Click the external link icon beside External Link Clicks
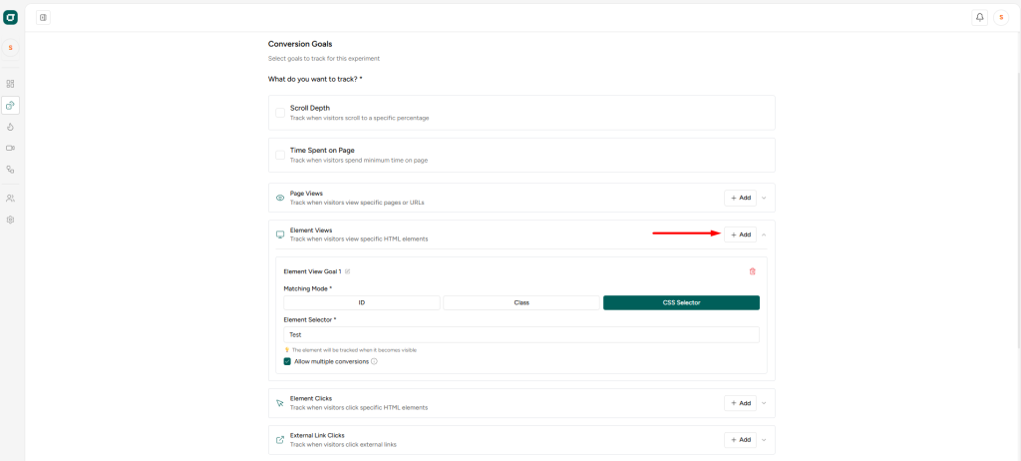This screenshot has width=1021, height=461. click(280, 440)
